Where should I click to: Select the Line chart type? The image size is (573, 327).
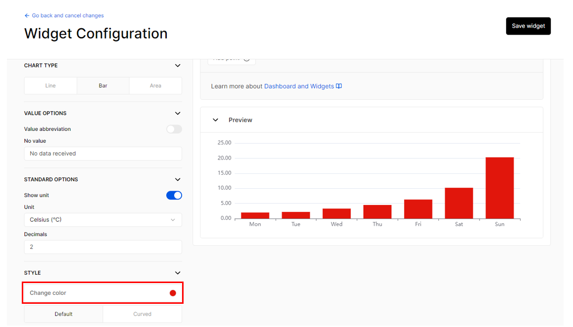tap(50, 86)
